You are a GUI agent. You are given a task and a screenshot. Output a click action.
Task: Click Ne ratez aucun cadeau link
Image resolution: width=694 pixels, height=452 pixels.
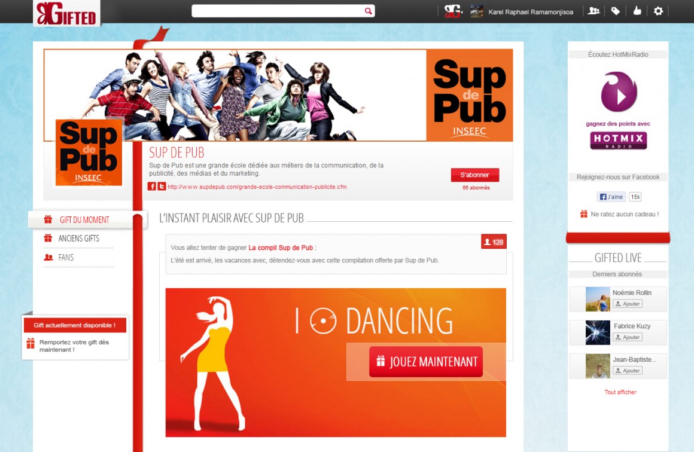coord(625,214)
